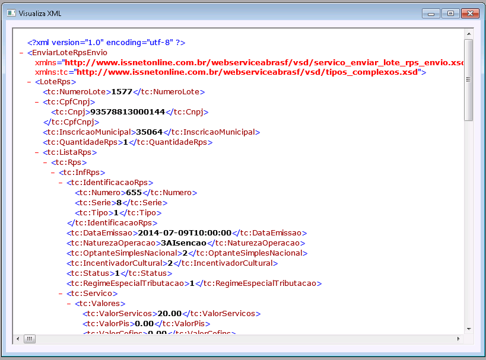Image resolution: width=486 pixels, height=360 pixels.
Task: Collapse the tc:IdentificacaoRps node
Action: pos(59,183)
